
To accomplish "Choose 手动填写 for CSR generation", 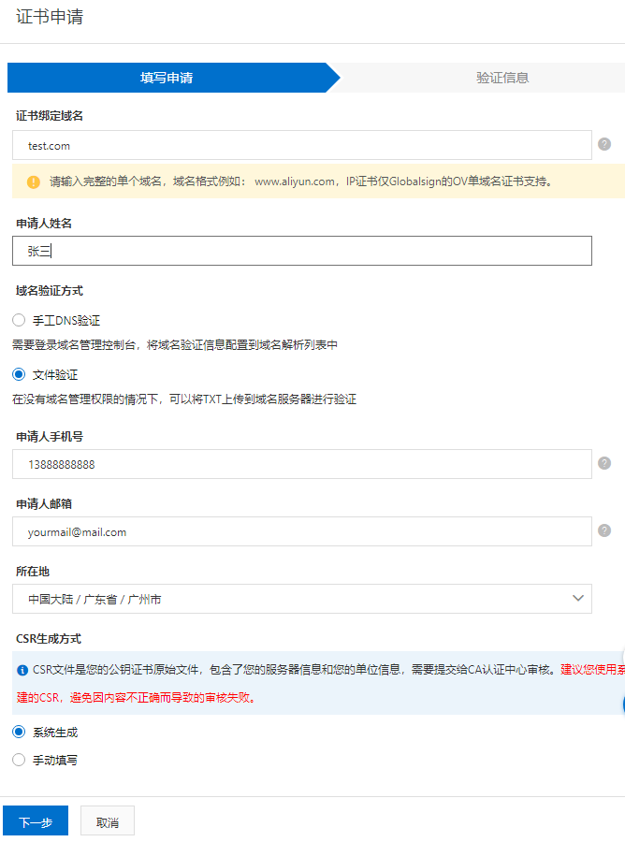I will tap(19, 760).
